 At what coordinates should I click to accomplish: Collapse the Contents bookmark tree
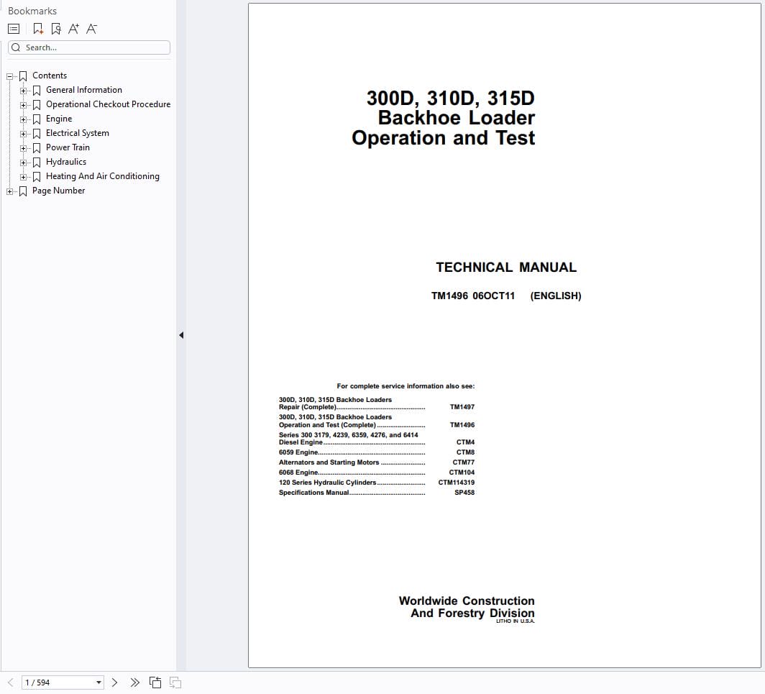[9, 76]
